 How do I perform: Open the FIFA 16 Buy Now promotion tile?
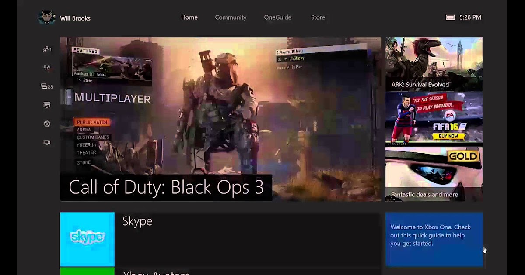(434, 119)
